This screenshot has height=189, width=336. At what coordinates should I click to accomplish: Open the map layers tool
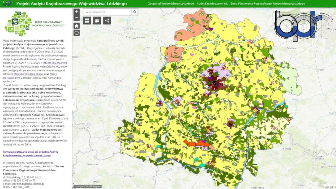click(97, 21)
